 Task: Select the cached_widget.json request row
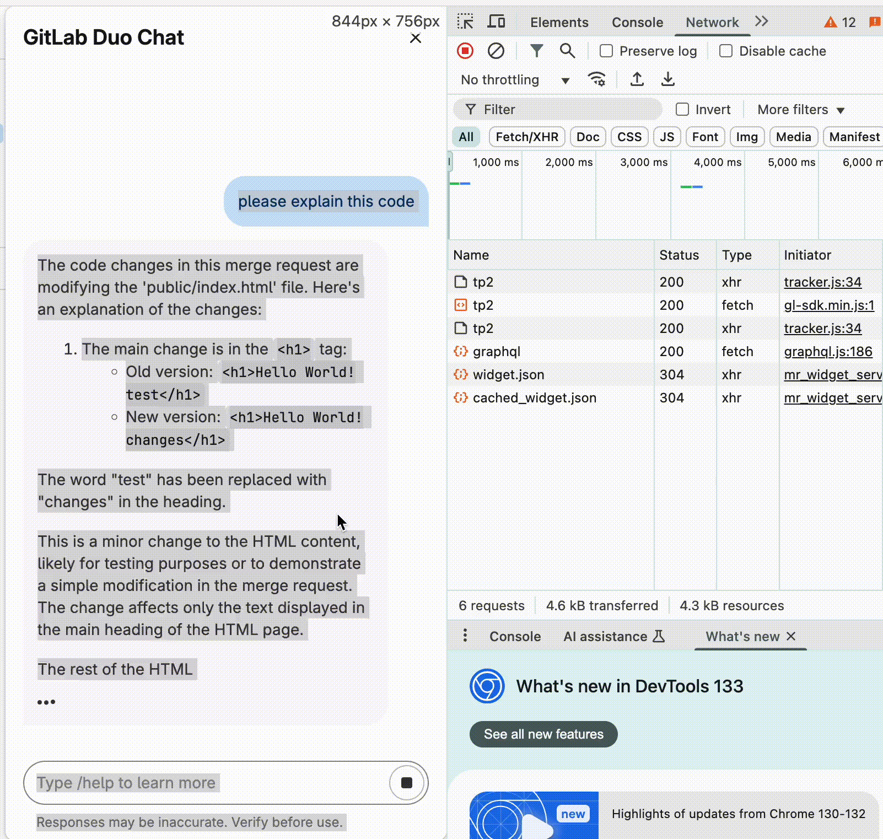[665, 397]
